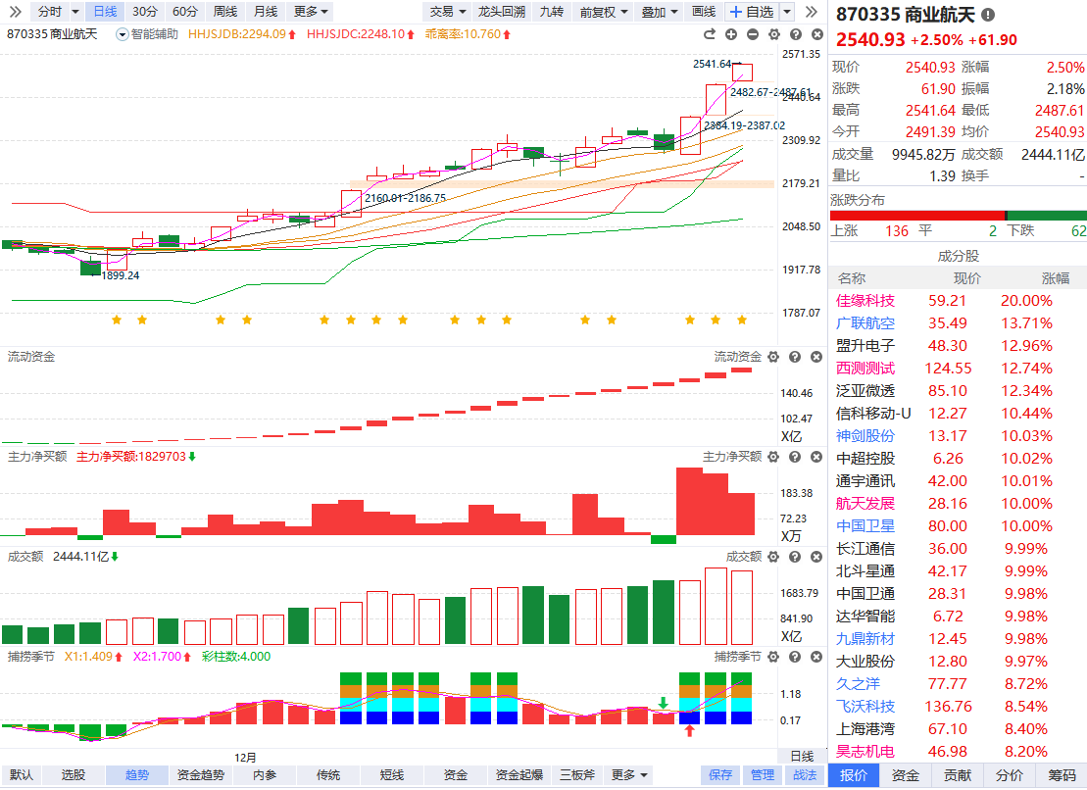Click info icon next to 商业航天 title
Viewport: 1087px width, 790px height.
[987, 16]
